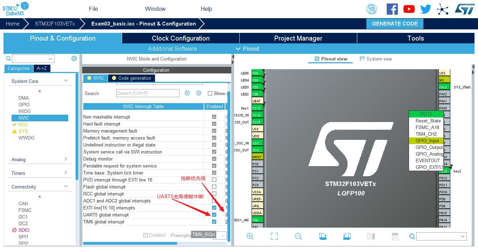Select GPIO under System Core
478x250 pixels.
[x=24, y=105]
